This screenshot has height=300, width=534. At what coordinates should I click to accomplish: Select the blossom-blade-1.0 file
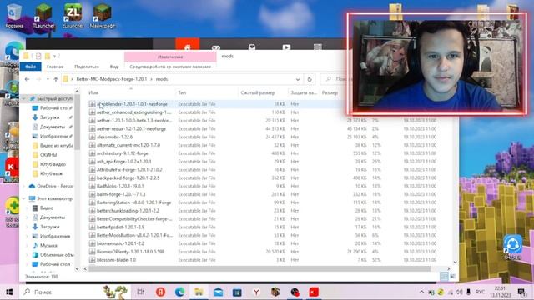tap(116, 259)
